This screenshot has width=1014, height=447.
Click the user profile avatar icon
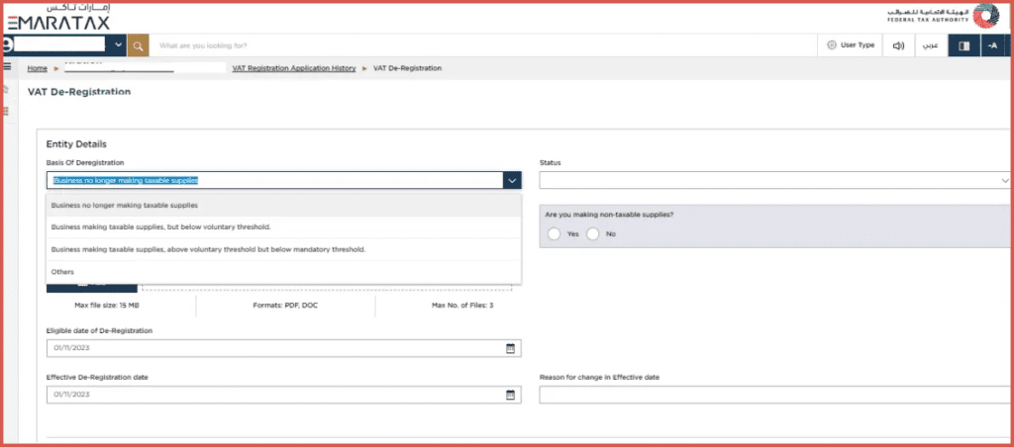(6, 45)
